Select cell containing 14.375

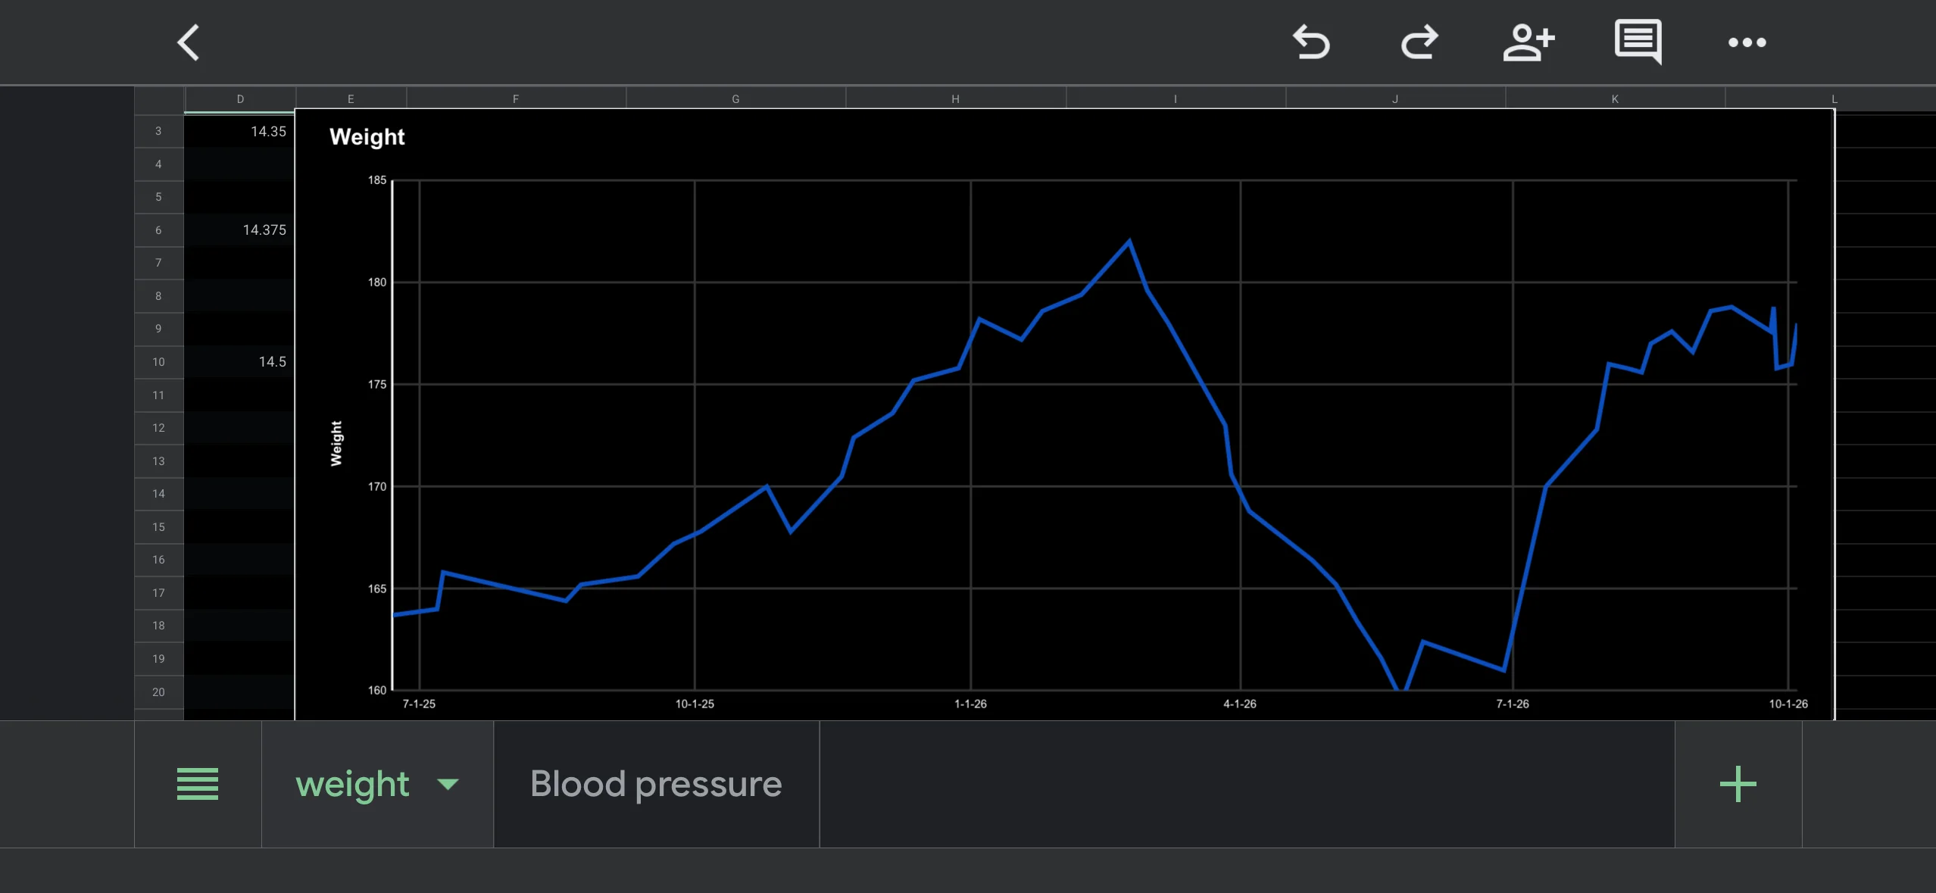coord(239,230)
